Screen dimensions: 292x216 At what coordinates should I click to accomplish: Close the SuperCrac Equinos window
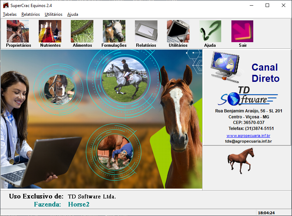click(284, 5)
